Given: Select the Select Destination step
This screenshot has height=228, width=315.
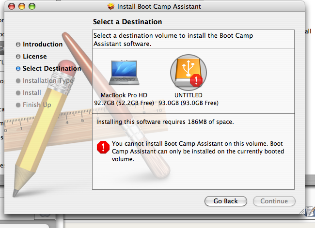Looking at the screenshot, I should click(48, 68).
